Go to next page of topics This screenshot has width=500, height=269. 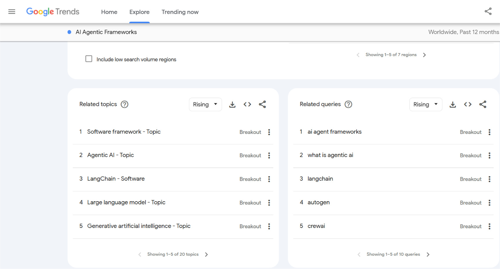click(x=206, y=255)
